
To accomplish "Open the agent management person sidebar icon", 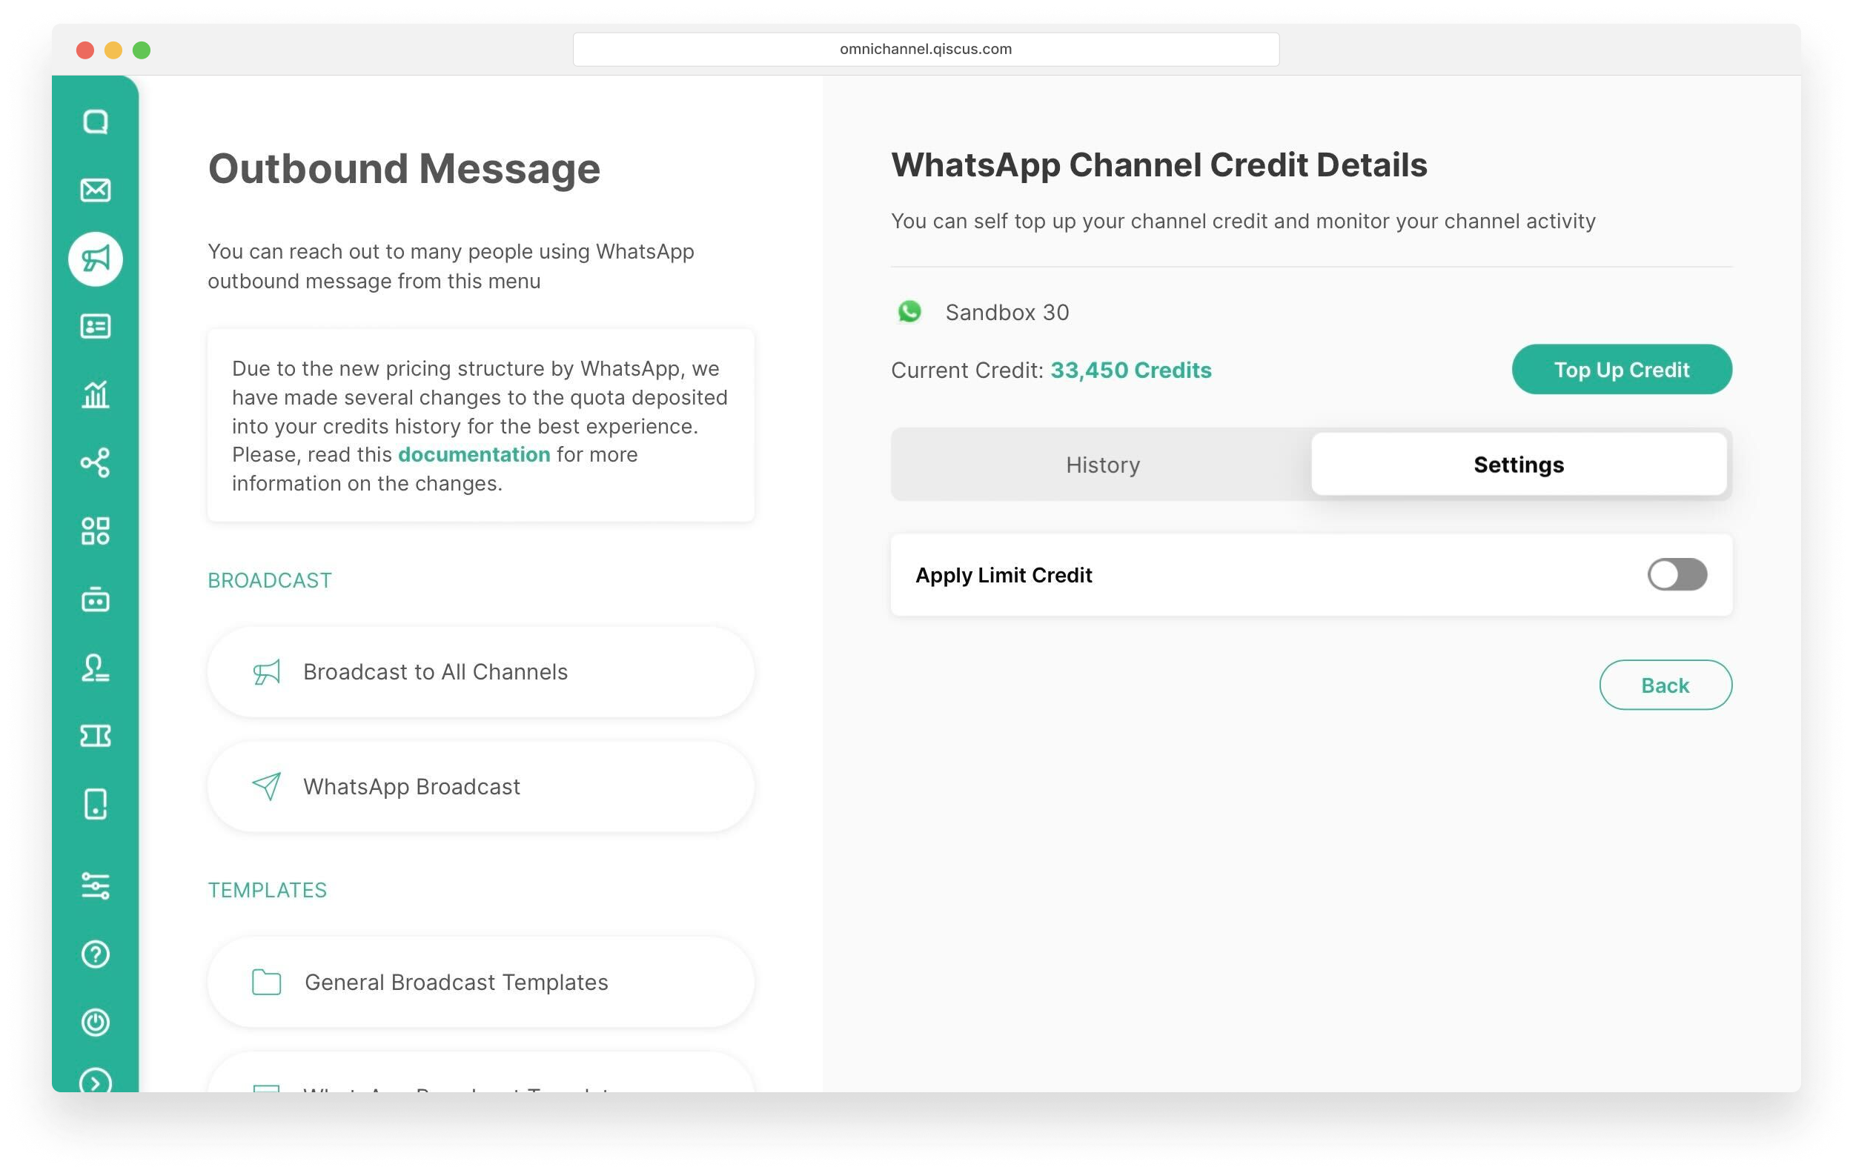I will coord(96,668).
